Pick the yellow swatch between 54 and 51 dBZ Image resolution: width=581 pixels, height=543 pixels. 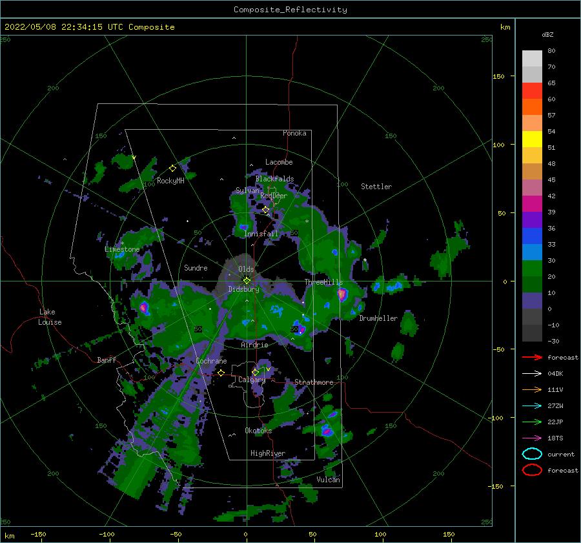532,139
